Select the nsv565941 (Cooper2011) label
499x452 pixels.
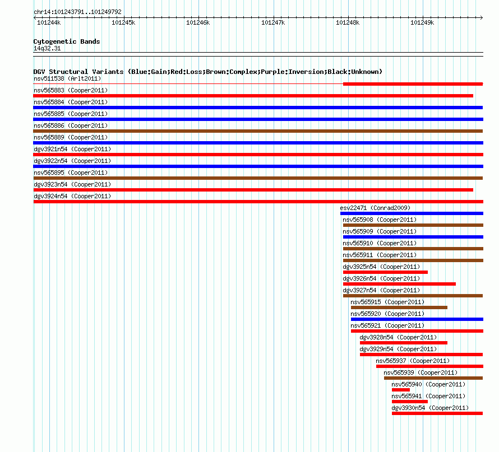tap(428, 396)
